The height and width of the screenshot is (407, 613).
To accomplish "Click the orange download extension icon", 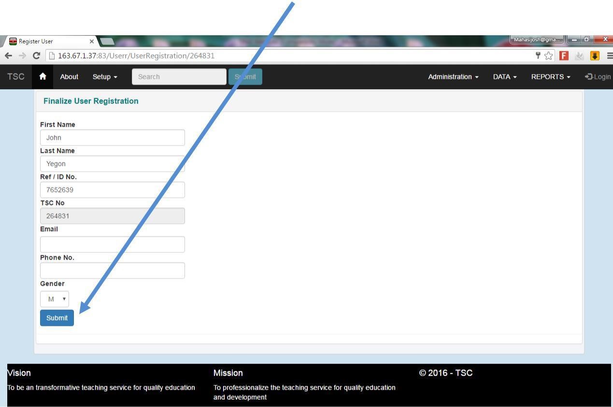I will [595, 56].
